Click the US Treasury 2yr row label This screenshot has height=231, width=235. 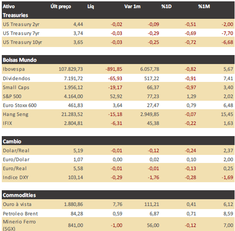click(x=21, y=24)
